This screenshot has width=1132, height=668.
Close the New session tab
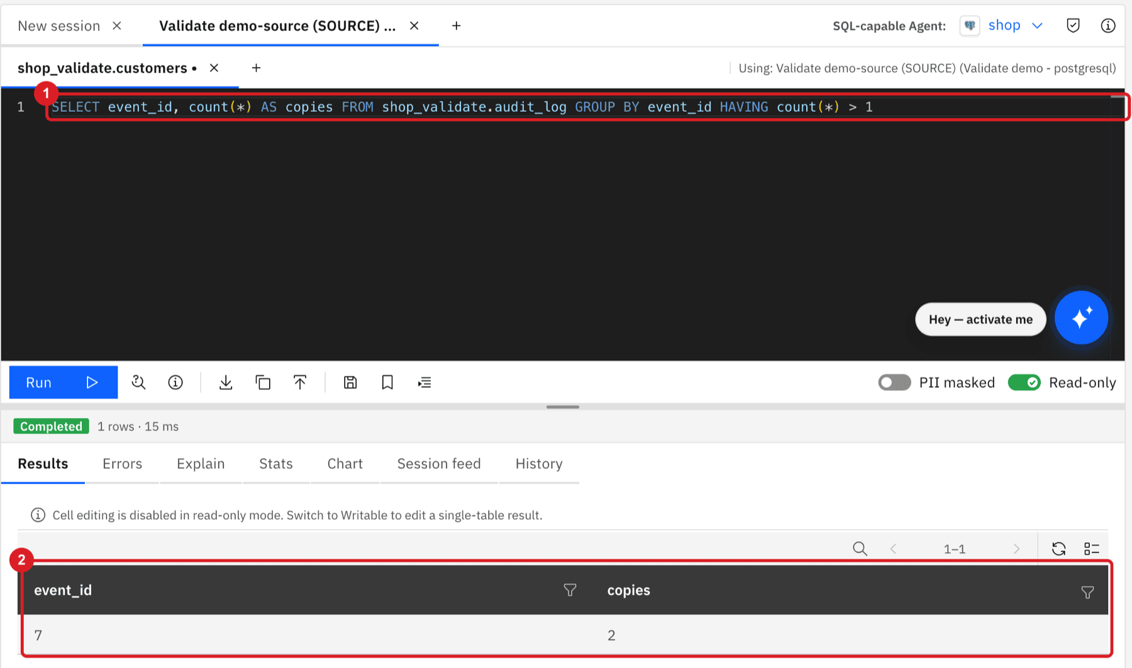[117, 26]
